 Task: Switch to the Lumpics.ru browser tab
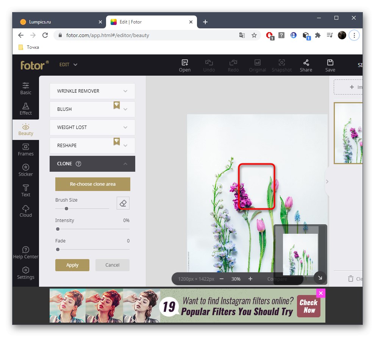pos(61,22)
